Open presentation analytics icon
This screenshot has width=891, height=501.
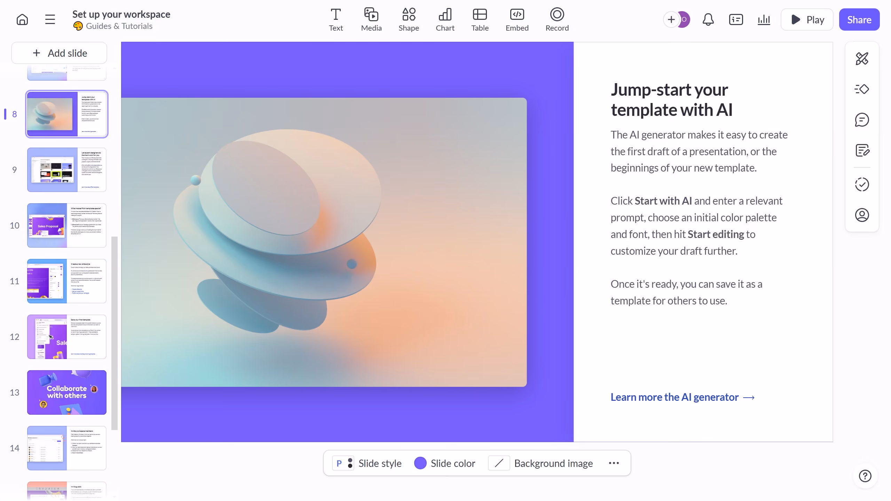click(x=764, y=19)
